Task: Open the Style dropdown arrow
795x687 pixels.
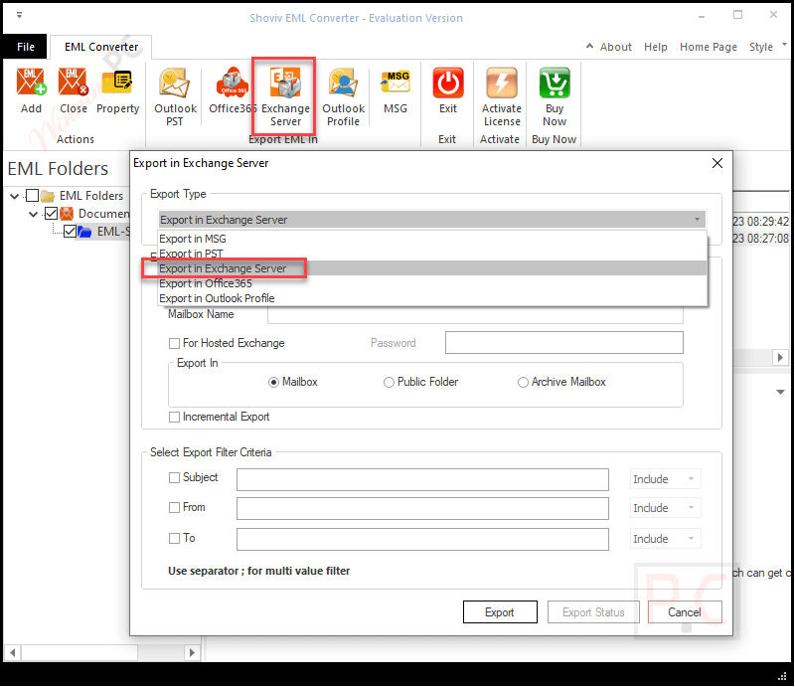Action: coord(784,45)
